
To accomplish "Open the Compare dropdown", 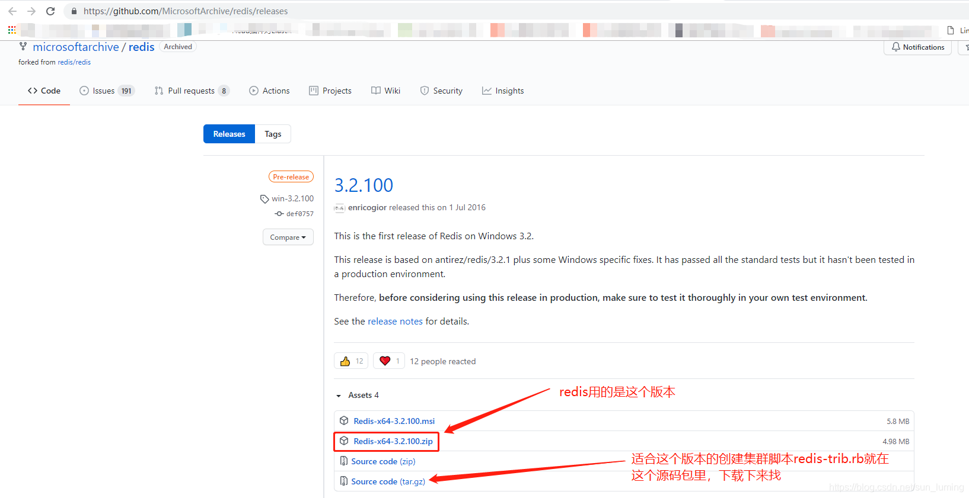I will click(288, 237).
